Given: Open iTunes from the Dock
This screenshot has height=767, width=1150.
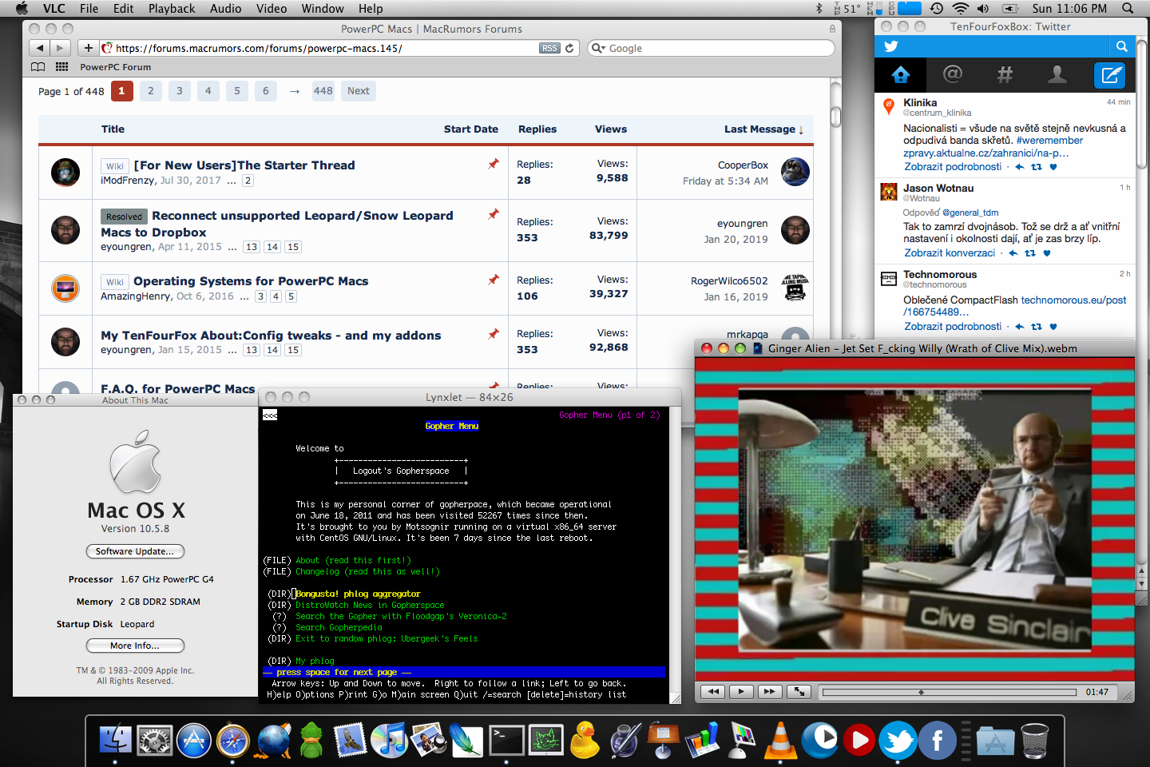Looking at the screenshot, I should (x=390, y=740).
